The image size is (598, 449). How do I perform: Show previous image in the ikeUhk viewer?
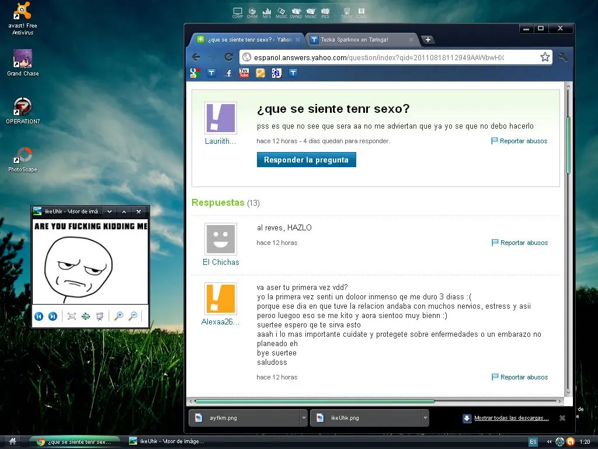(39, 316)
